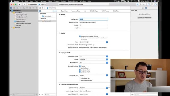Open the Team dropdown
170x96 pixels.
93,42
